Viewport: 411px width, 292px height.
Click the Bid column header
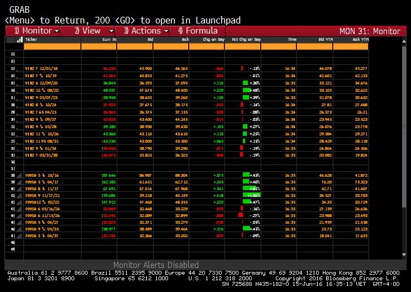click(150, 40)
